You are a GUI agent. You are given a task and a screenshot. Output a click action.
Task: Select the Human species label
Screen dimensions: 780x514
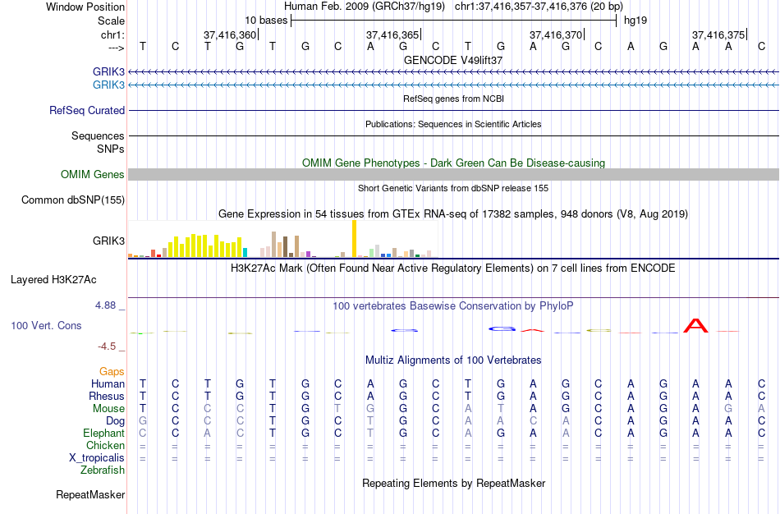pos(108,383)
